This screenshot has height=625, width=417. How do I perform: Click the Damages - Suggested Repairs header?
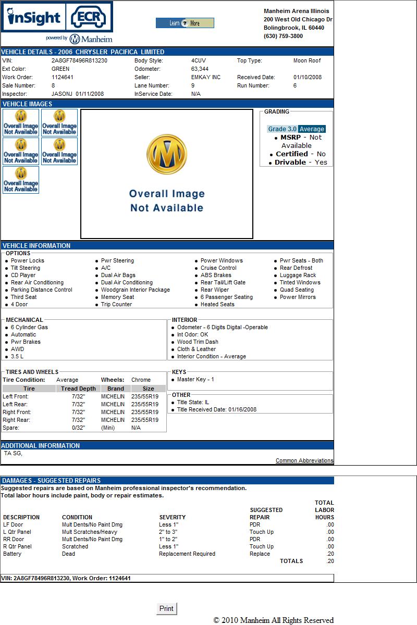167,480
